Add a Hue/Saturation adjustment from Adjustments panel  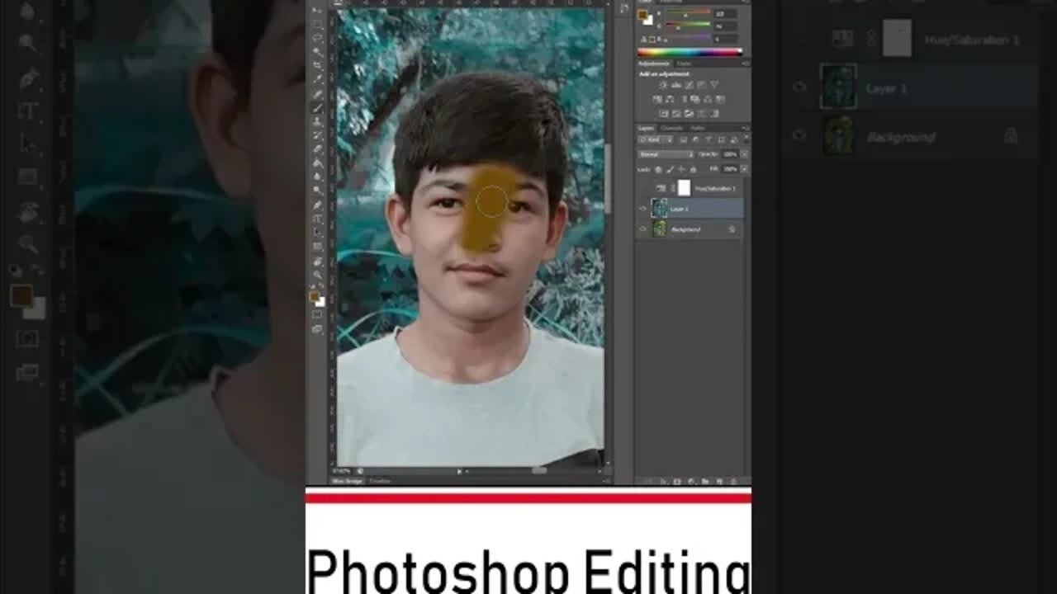(657, 99)
